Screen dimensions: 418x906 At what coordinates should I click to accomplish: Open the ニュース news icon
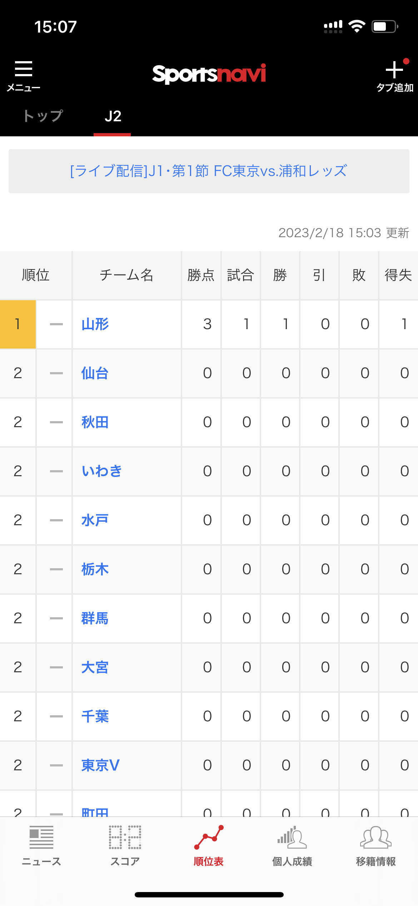(41, 837)
